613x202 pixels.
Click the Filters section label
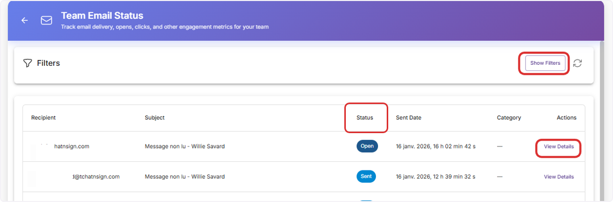pyautogui.click(x=49, y=63)
